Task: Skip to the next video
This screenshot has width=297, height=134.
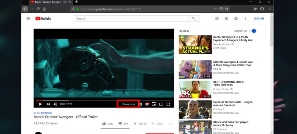Action: point(48,104)
